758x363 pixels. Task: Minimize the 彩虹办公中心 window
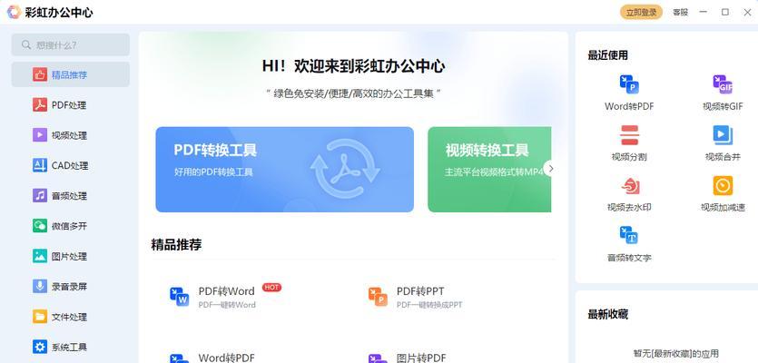tap(704, 12)
